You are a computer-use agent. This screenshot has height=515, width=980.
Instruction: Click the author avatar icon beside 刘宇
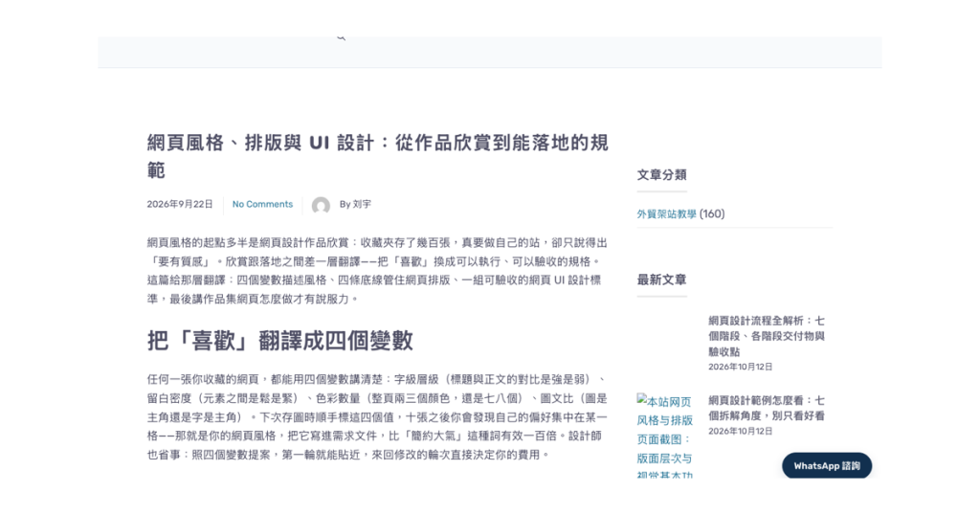[x=321, y=206]
